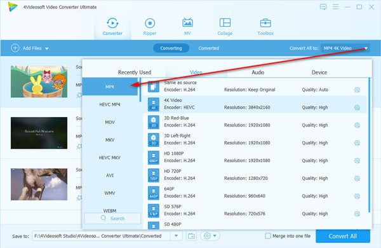Select the 4K Video profile title
The width and height of the screenshot is (381, 248).
click(x=173, y=100)
